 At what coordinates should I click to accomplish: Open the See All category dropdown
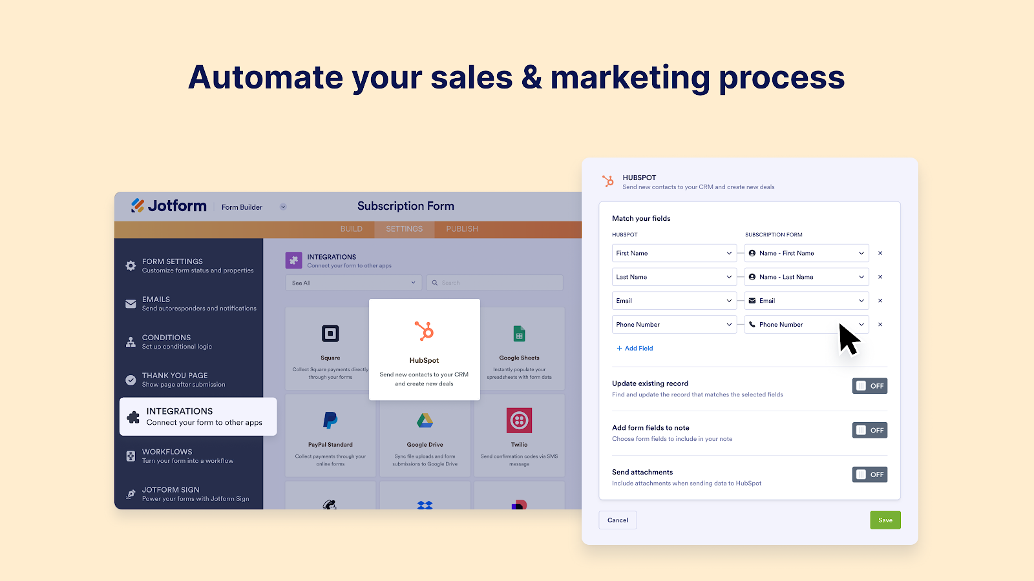pos(353,282)
